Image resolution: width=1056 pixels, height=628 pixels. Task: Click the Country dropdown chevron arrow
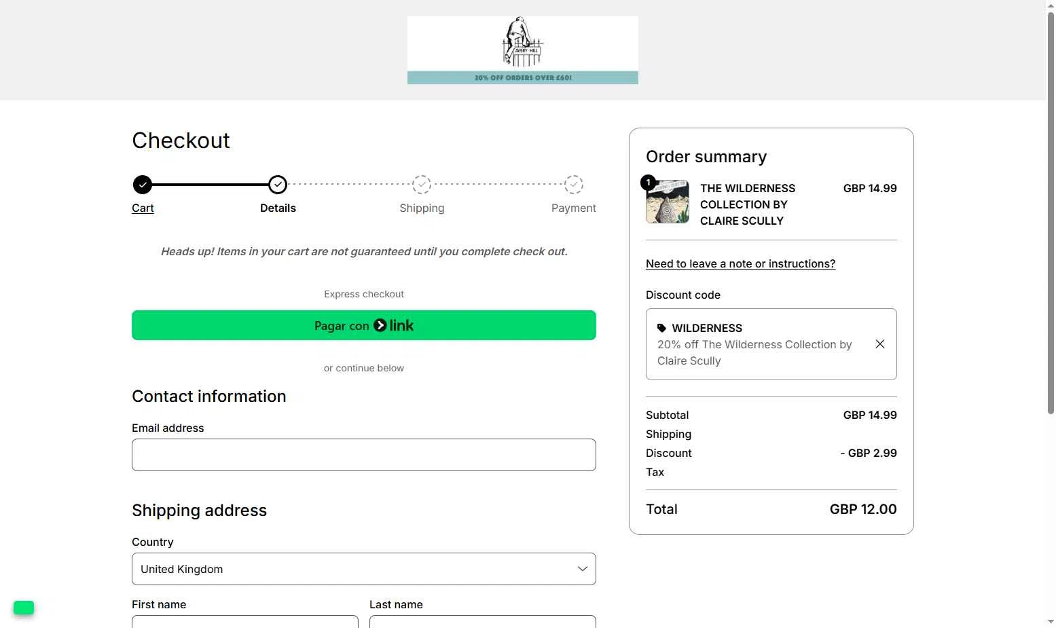582,569
